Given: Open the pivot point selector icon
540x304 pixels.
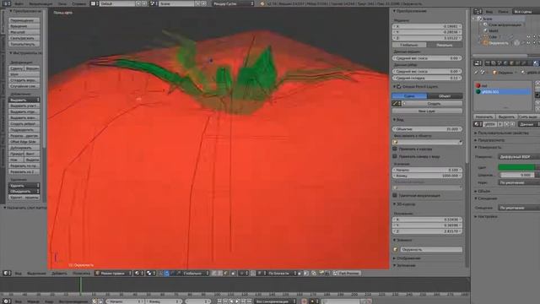Looking at the screenshot, I should click(151, 273).
